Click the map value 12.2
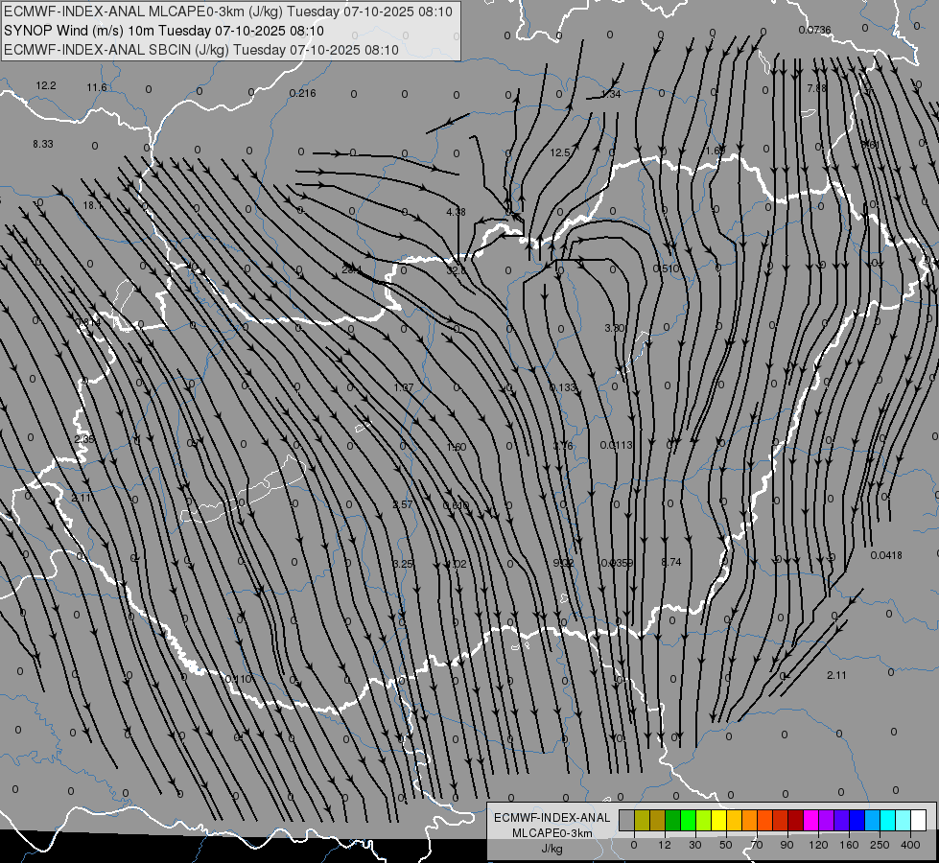Screen dimensions: 939x863 tap(45, 85)
